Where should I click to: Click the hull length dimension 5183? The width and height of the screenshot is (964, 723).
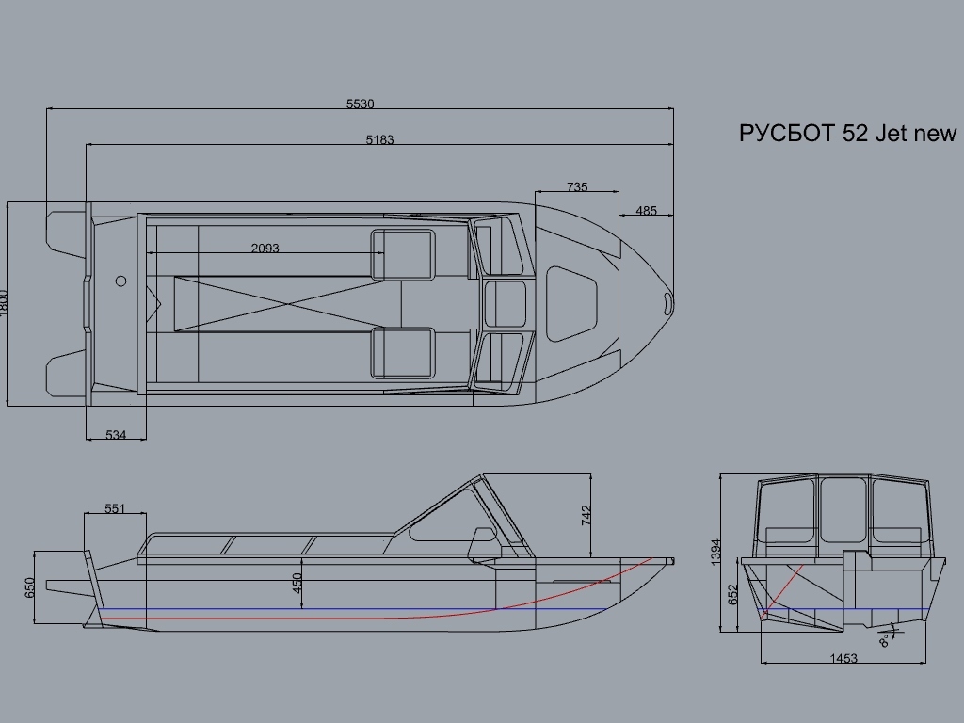379,139
